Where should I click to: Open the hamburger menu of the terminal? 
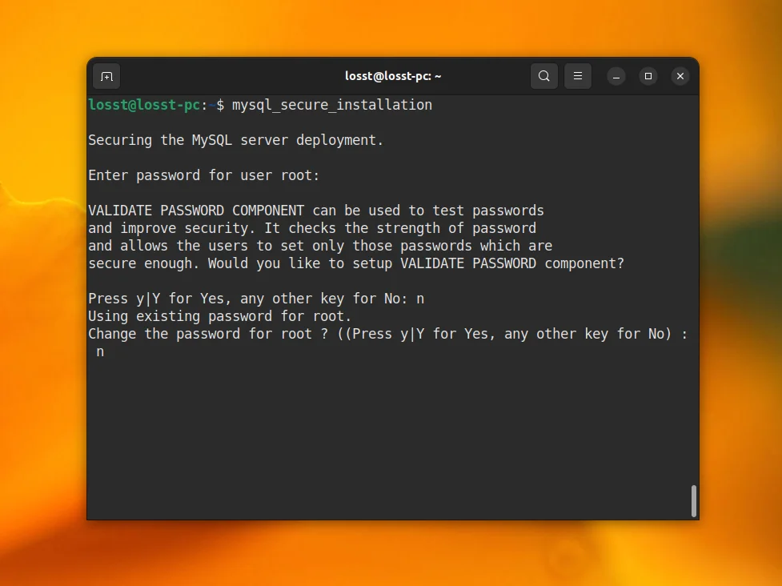click(578, 76)
